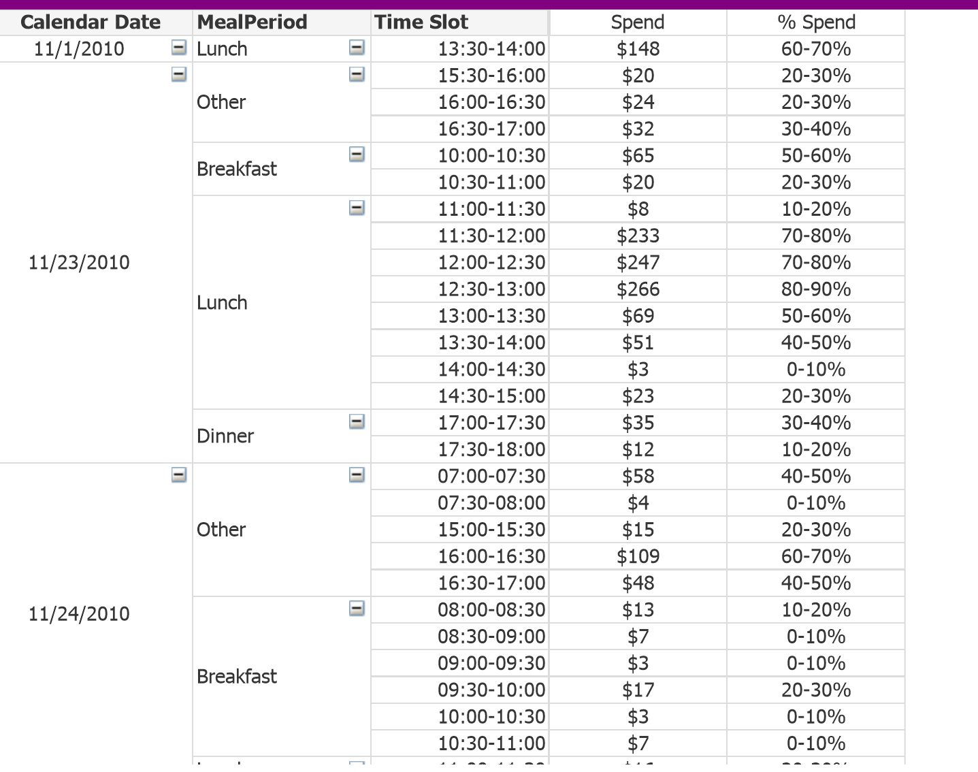
Task: Collapse Other meal period under 11/23/2010
Action: [357, 74]
